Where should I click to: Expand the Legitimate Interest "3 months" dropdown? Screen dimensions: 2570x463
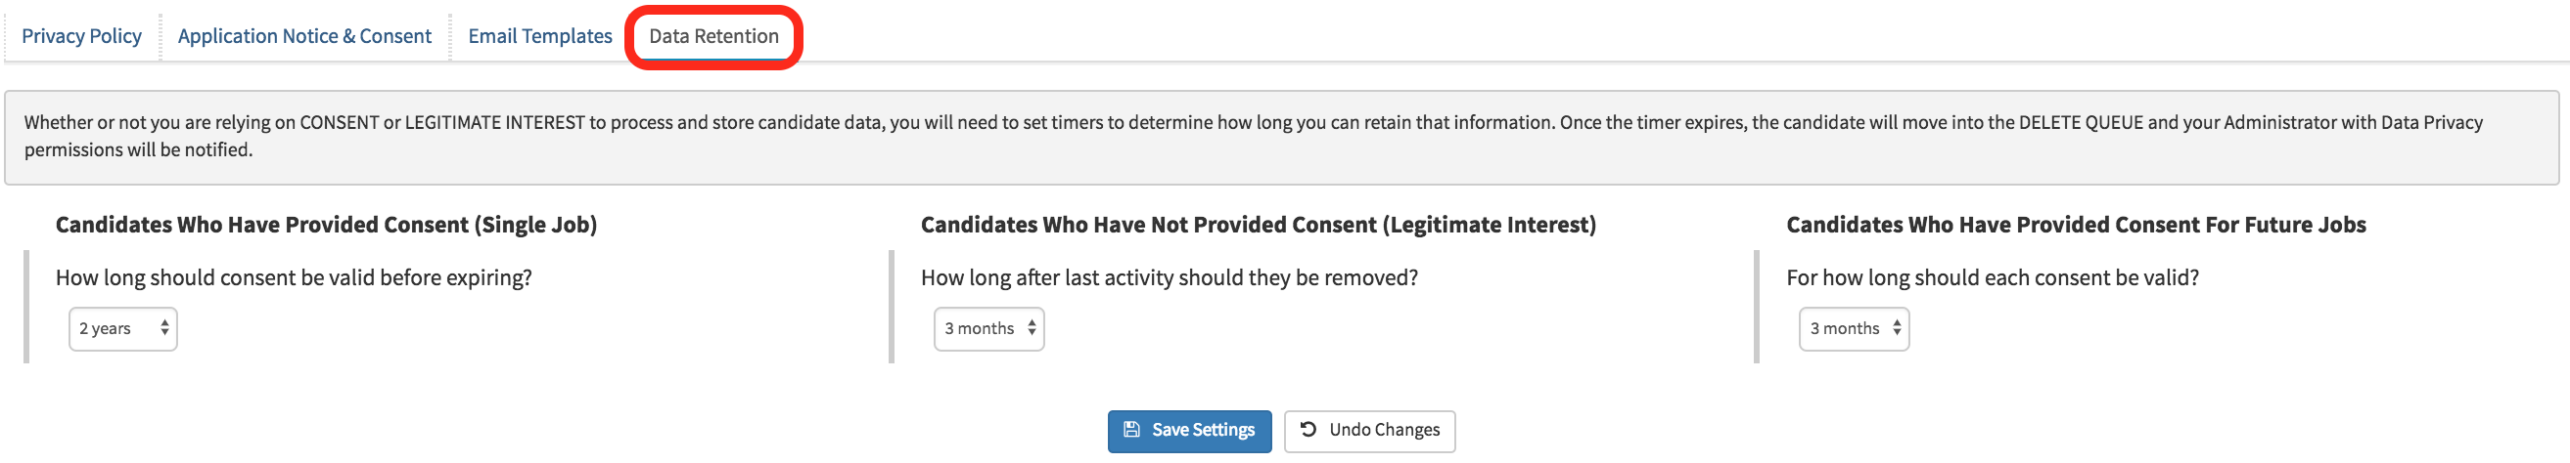tap(987, 328)
